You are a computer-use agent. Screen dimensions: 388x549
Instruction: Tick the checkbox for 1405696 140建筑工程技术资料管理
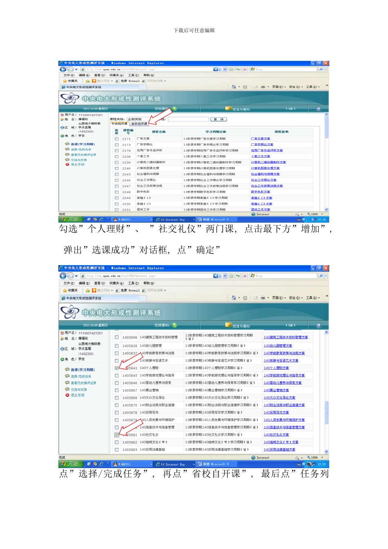pyautogui.click(x=117, y=337)
